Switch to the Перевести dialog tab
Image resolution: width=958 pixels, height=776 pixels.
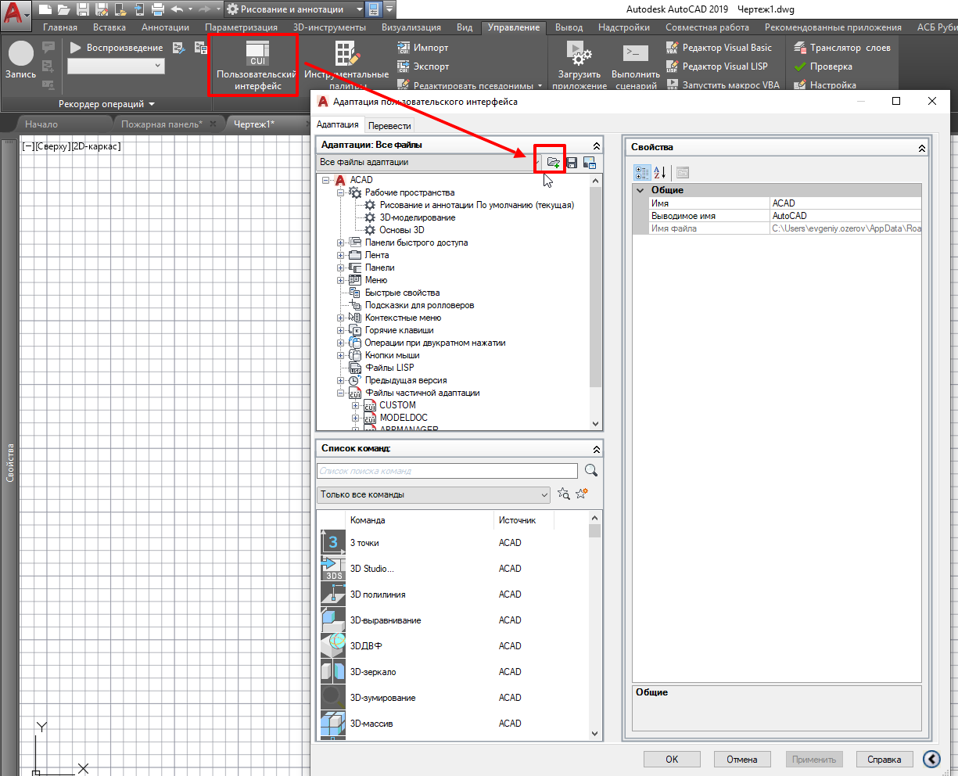(x=389, y=125)
